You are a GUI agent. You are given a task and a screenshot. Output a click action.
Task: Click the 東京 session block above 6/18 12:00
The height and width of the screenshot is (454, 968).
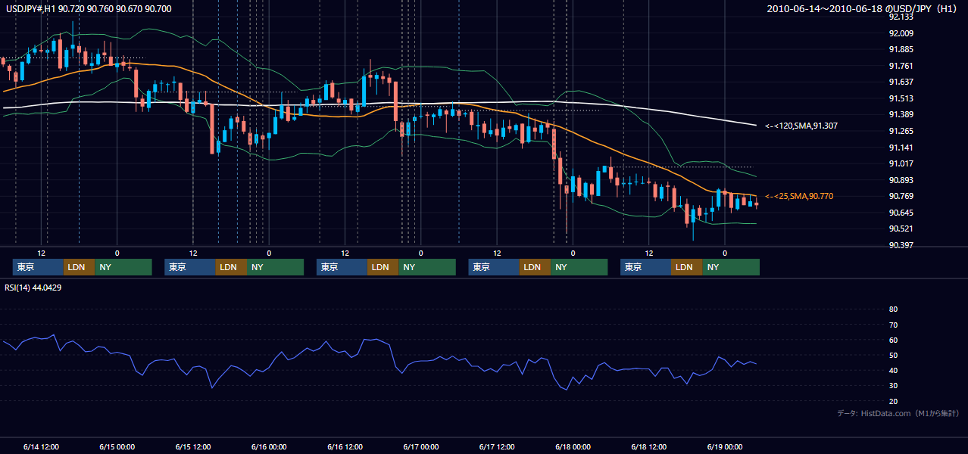[645, 267]
